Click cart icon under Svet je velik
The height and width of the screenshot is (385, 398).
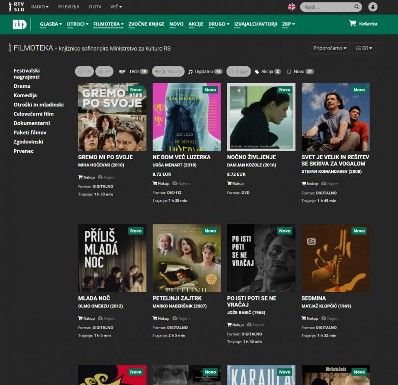(304, 183)
